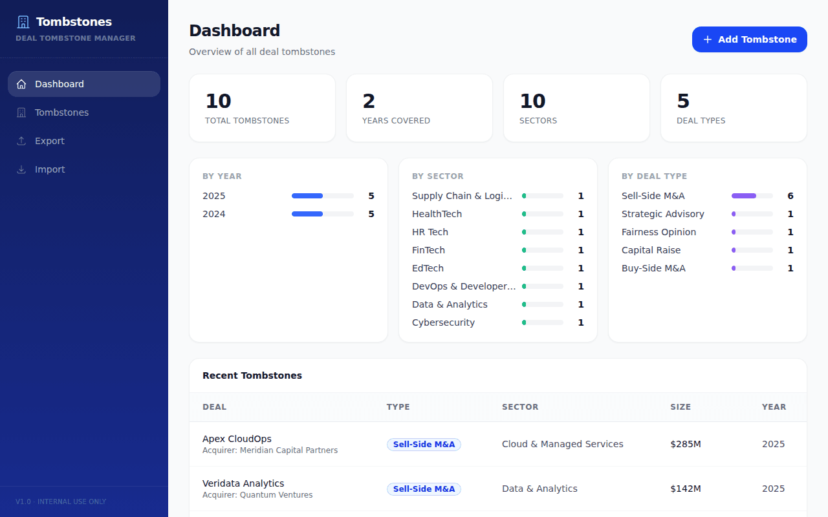This screenshot has height=517, width=828.
Task: Select the Buy-Side M&A deal type label
Action: (x=654, y=268)
